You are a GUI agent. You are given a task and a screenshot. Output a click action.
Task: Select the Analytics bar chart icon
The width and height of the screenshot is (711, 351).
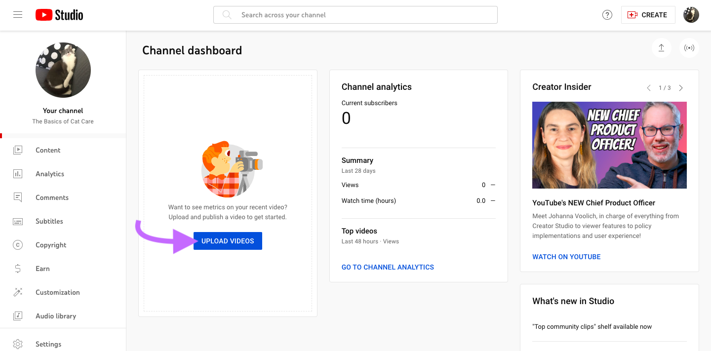18,174
